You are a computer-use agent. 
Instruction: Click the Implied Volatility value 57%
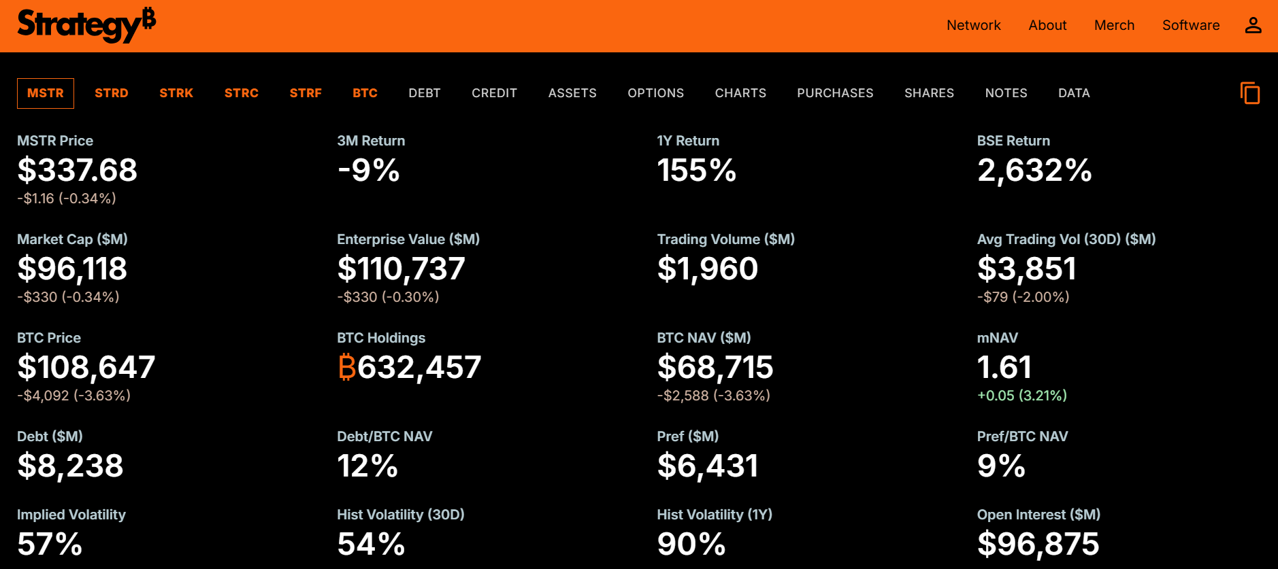coord(50,544)
